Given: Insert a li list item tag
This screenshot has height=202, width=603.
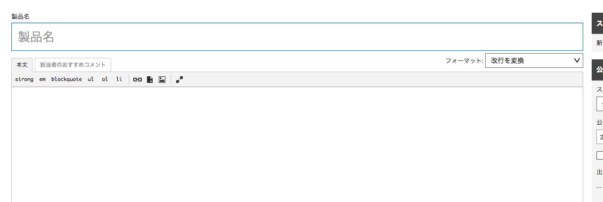Looking at the screenshot, I should (x=119, y=79).
